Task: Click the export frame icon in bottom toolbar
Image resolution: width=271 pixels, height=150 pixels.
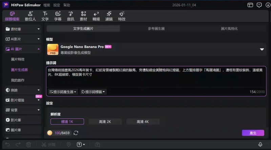Action: [x=97, y=145]
